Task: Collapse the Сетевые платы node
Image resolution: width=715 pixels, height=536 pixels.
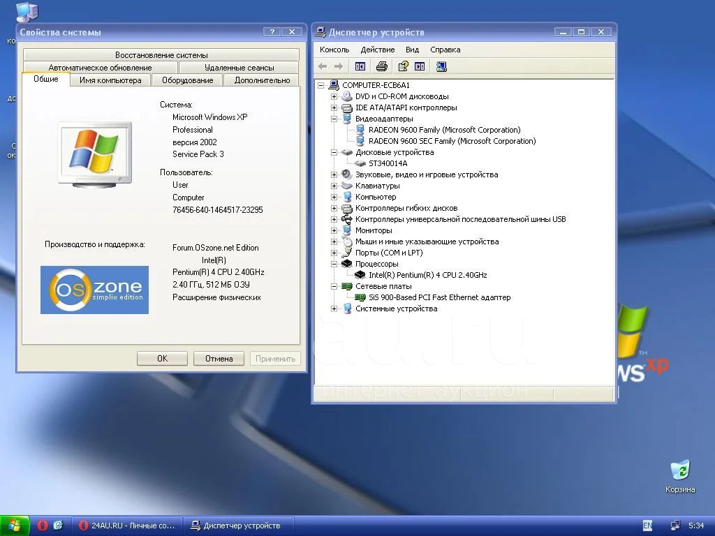Action: point(334,287)
